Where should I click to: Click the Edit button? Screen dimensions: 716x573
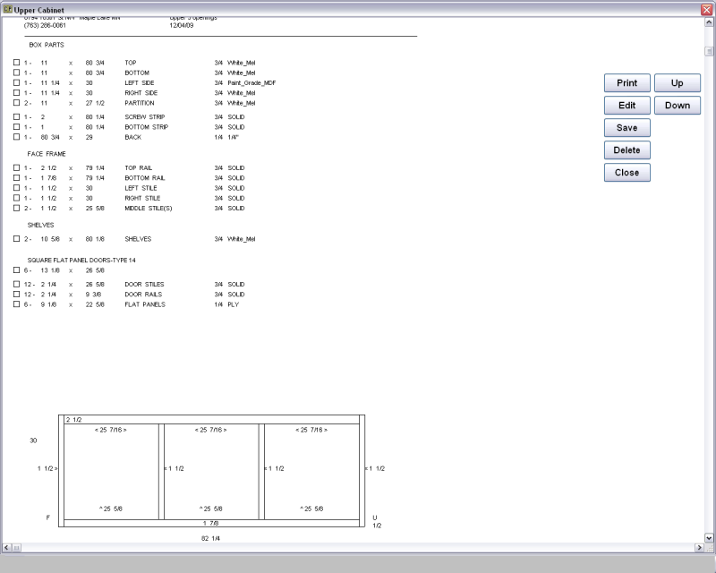[x=627, y=106]
